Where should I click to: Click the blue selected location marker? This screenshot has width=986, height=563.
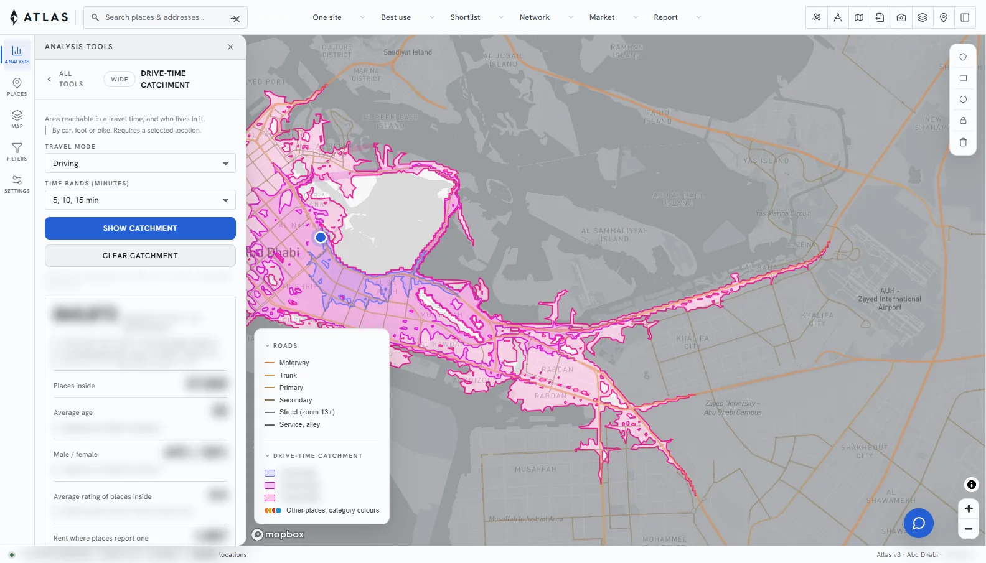click(x=321, y=237)
